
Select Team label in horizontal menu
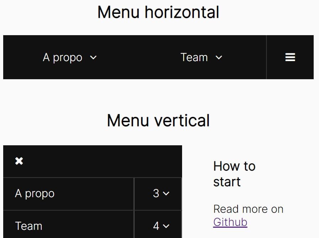(x=194, y=57)
